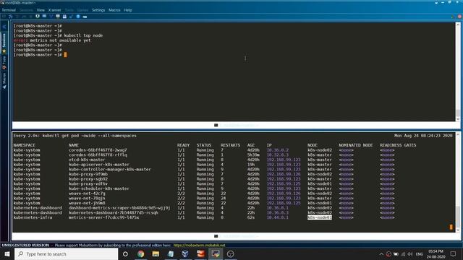Click the orange cursor at the last prompt

pyautogui.click(x=65, y=55)
